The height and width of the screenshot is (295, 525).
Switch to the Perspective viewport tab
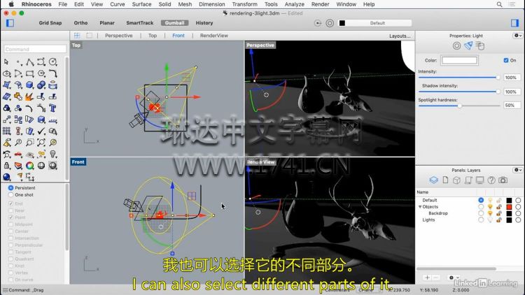tap(118, 36)
